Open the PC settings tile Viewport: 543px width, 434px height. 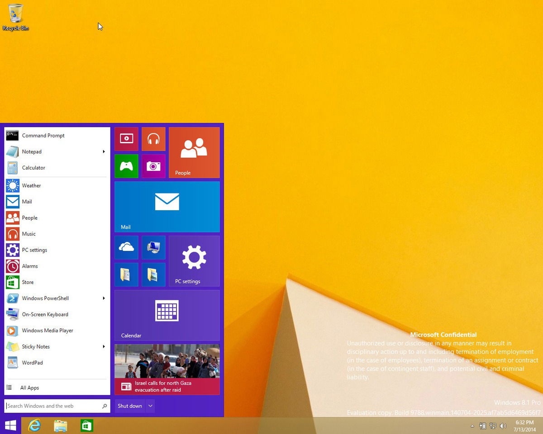click(x=194, y=261)
